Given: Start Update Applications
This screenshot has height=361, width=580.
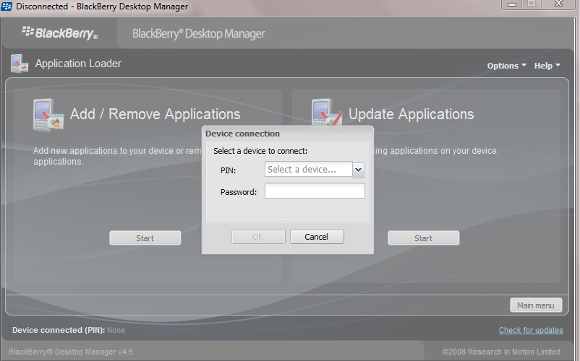Looking at the screenshot, I should [x=424, y=238].
